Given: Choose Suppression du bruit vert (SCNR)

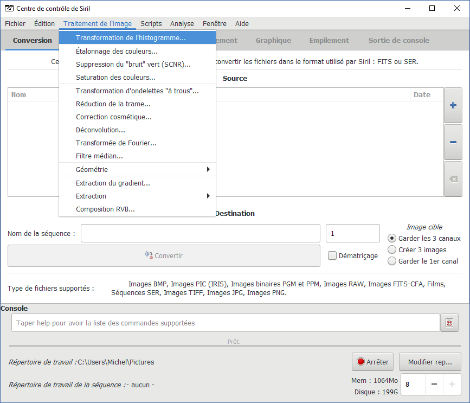Looking at the screenshot, I should pyautogui.click(x=137, y=65).
